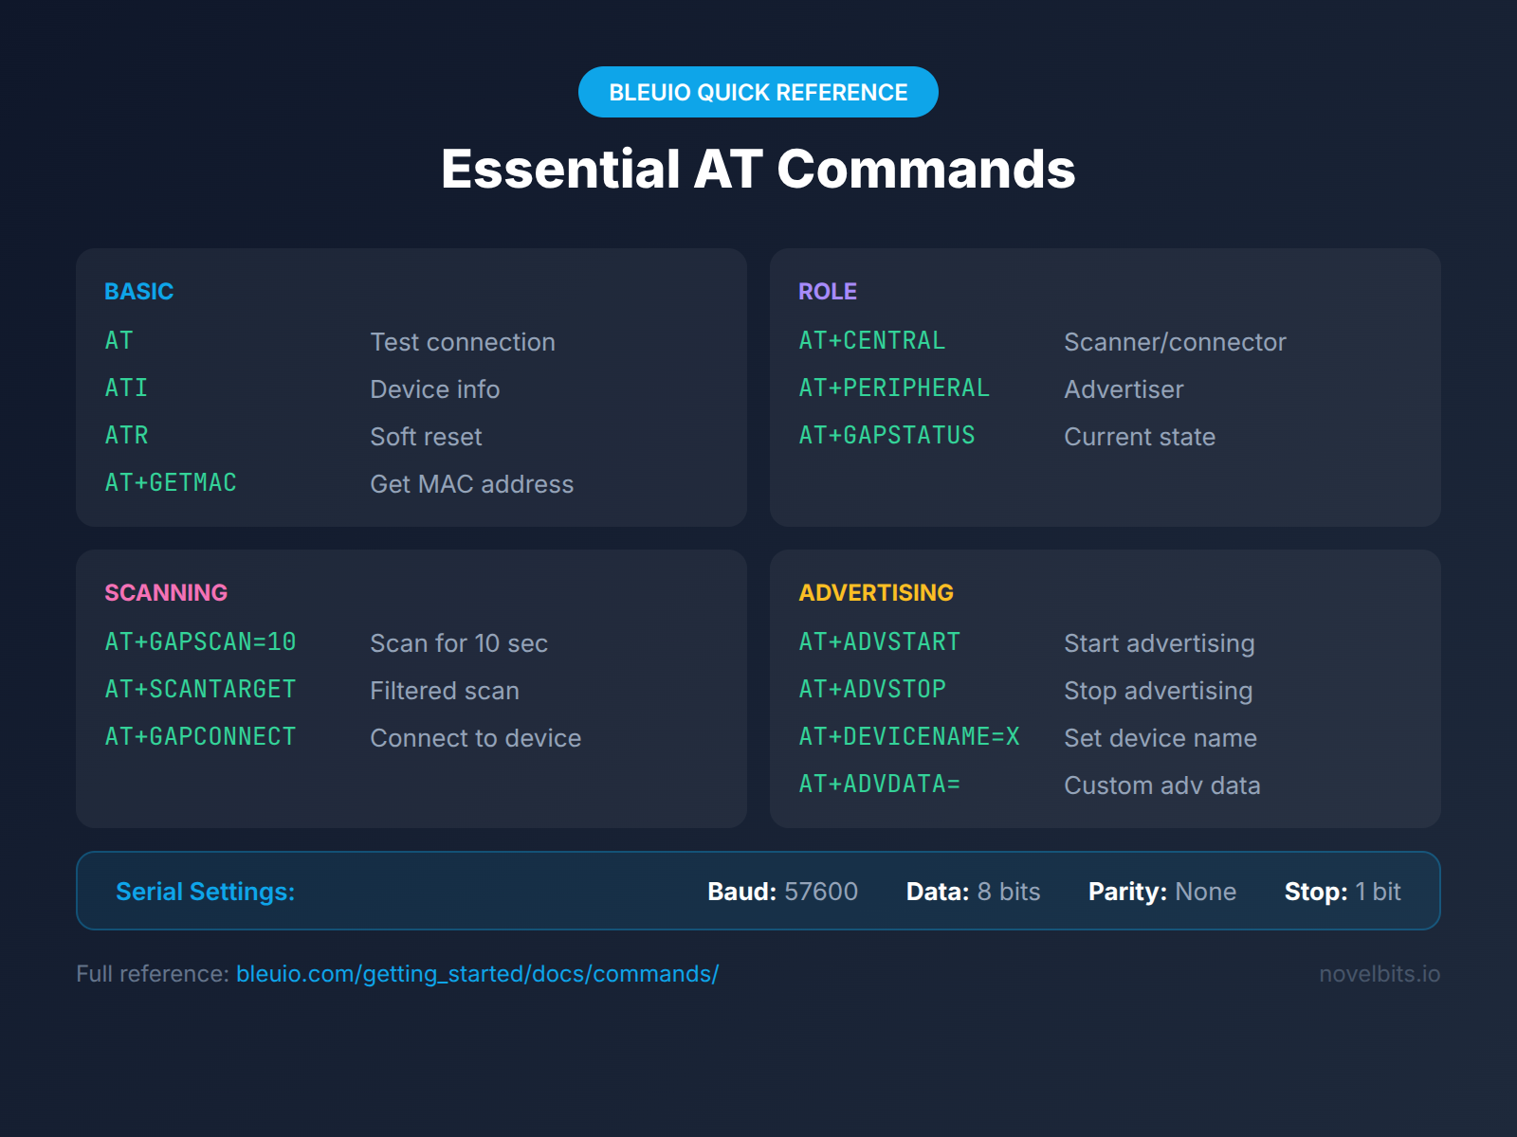Viewport: 1517px width, 1137px height.
Task: Select the ATI Device info command
Action: tap(125, 388)
